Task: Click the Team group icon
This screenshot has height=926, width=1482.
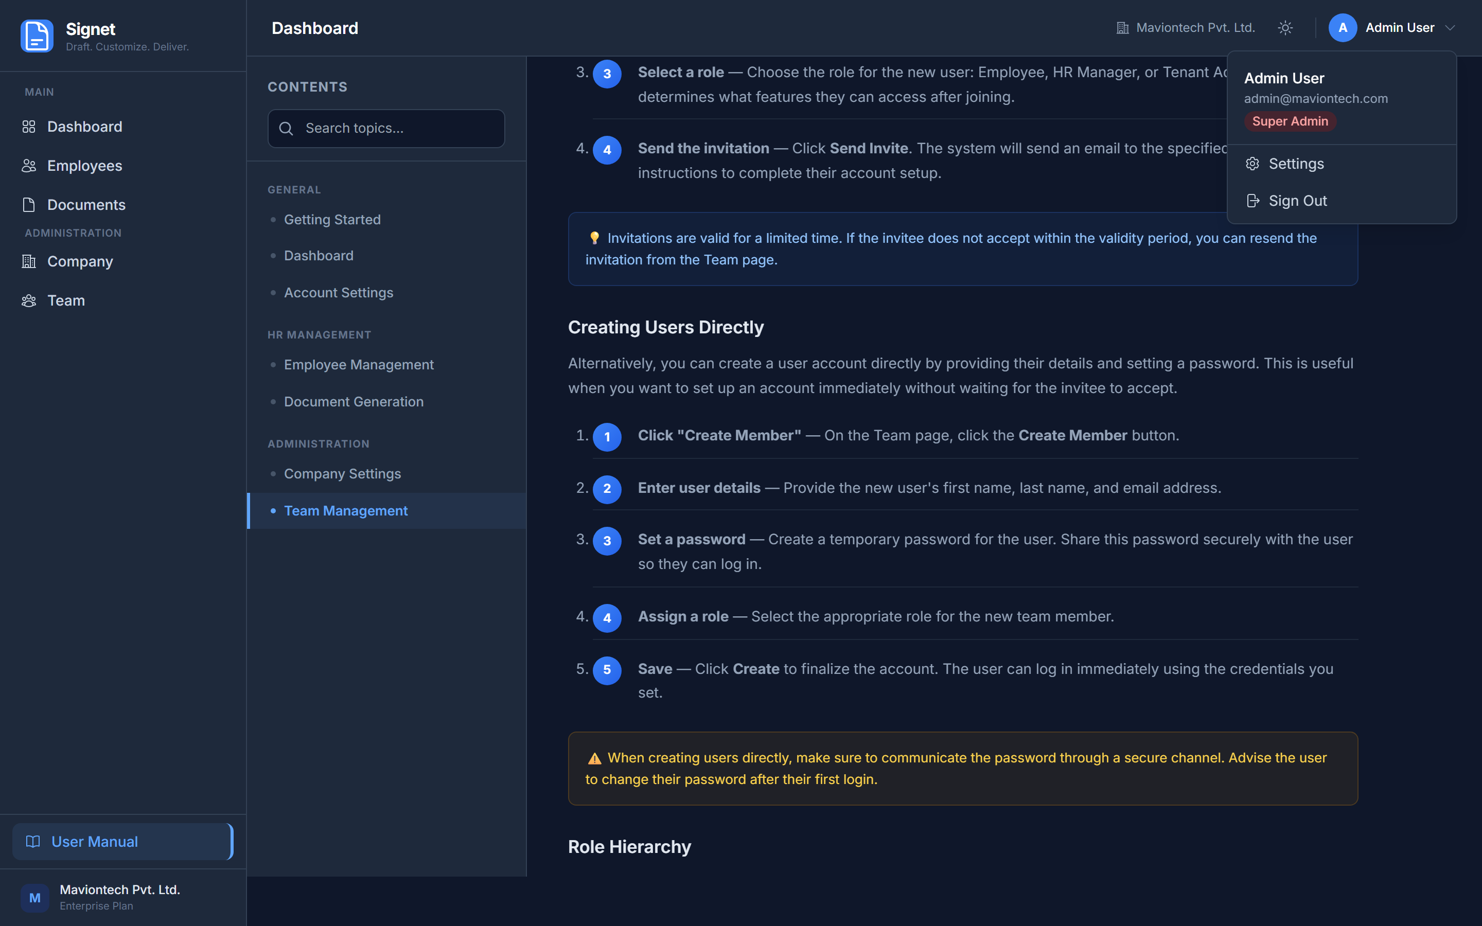Action: 29,301
